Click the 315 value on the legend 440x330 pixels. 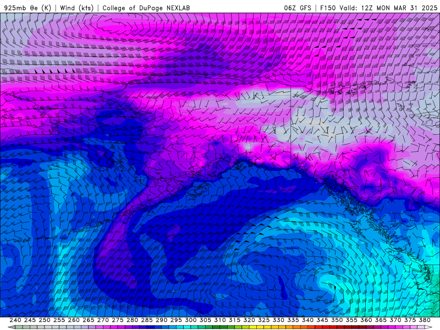coord(235,320)
